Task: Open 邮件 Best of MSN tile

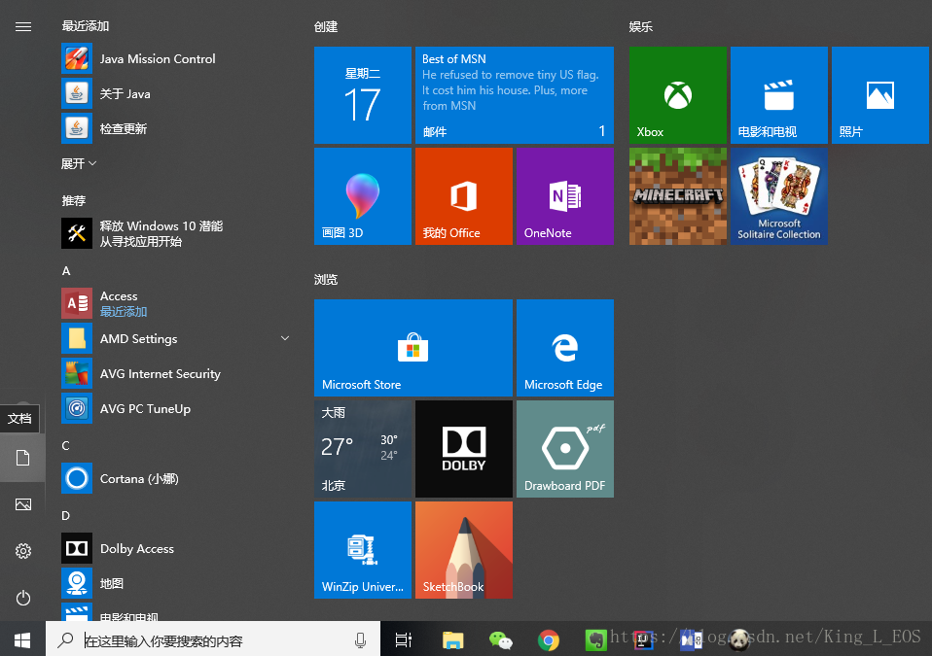Action: [514, 95]
